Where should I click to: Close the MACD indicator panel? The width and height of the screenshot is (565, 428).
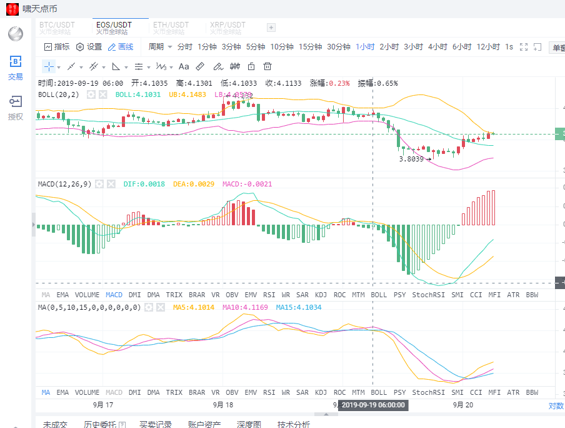[x=111, y=184]
